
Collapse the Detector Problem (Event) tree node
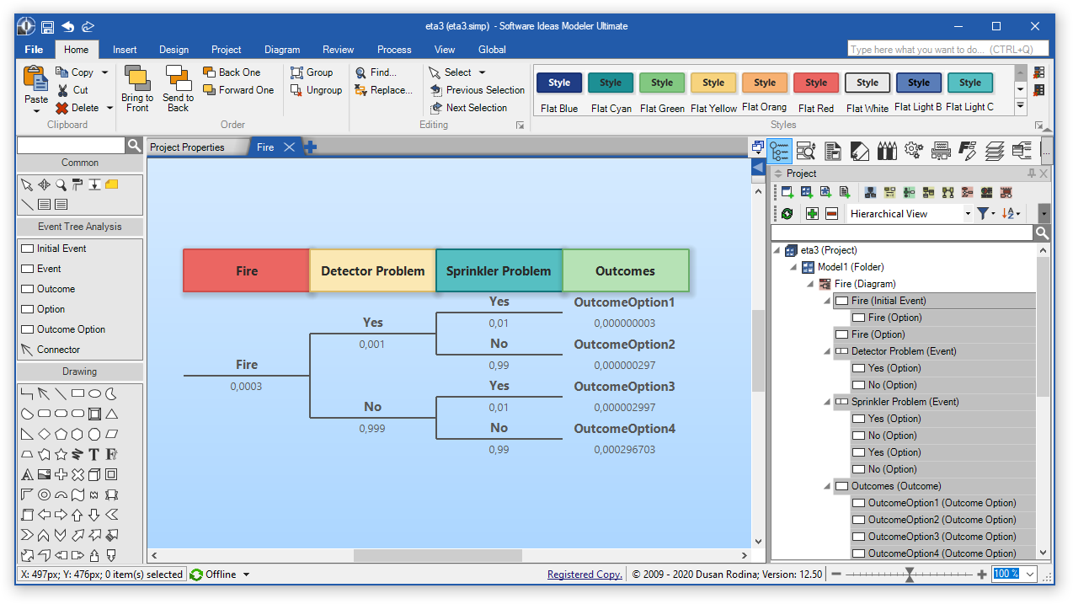828,351
